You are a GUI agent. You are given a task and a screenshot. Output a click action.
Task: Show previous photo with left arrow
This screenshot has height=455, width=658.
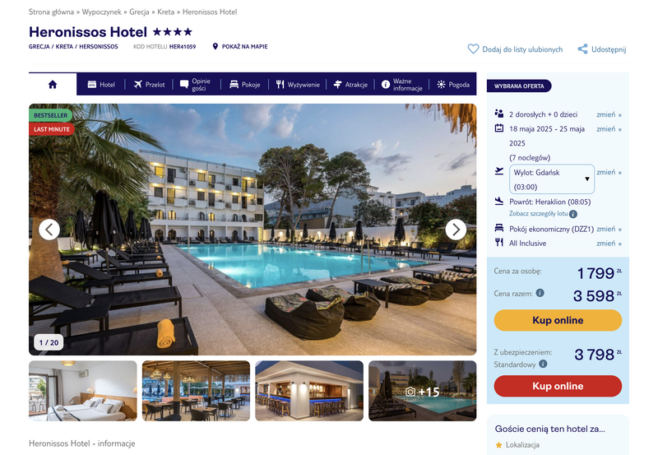49,230
